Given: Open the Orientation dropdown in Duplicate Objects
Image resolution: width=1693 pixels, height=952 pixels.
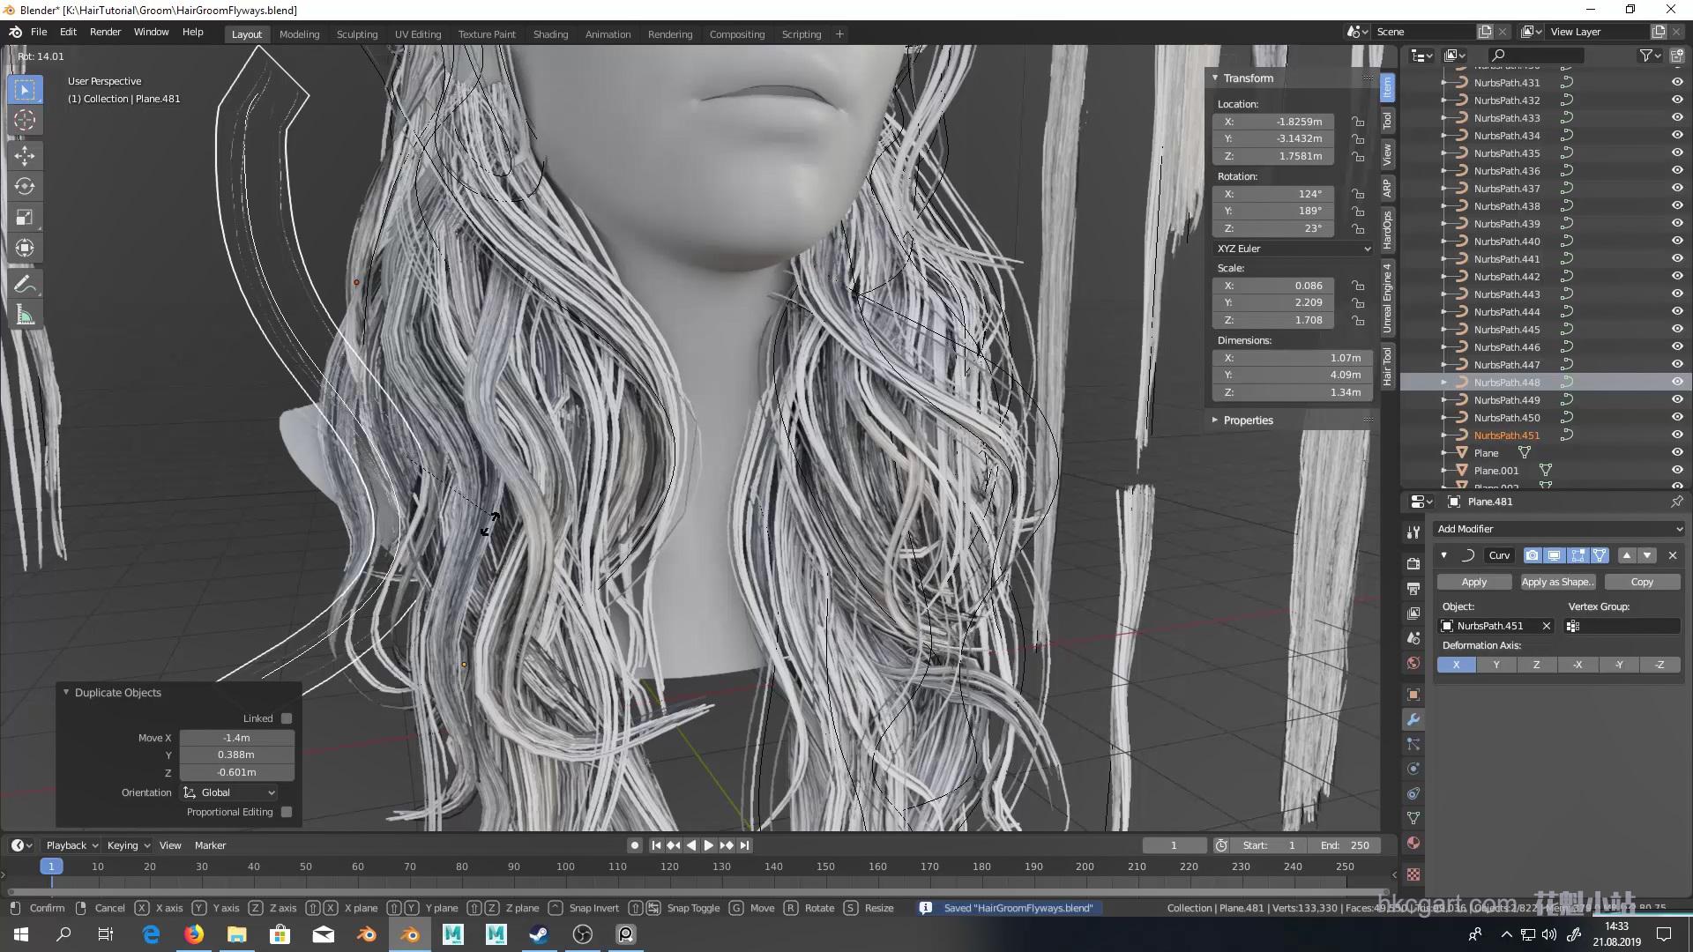Looking at the screenshot, I should coord(227,792).
